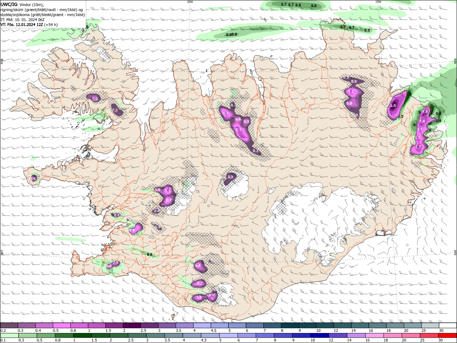Click the '0.60.6' rain value over the northern sea
Viewport: 457px width, 343px height.
click(x=231, y=35)
